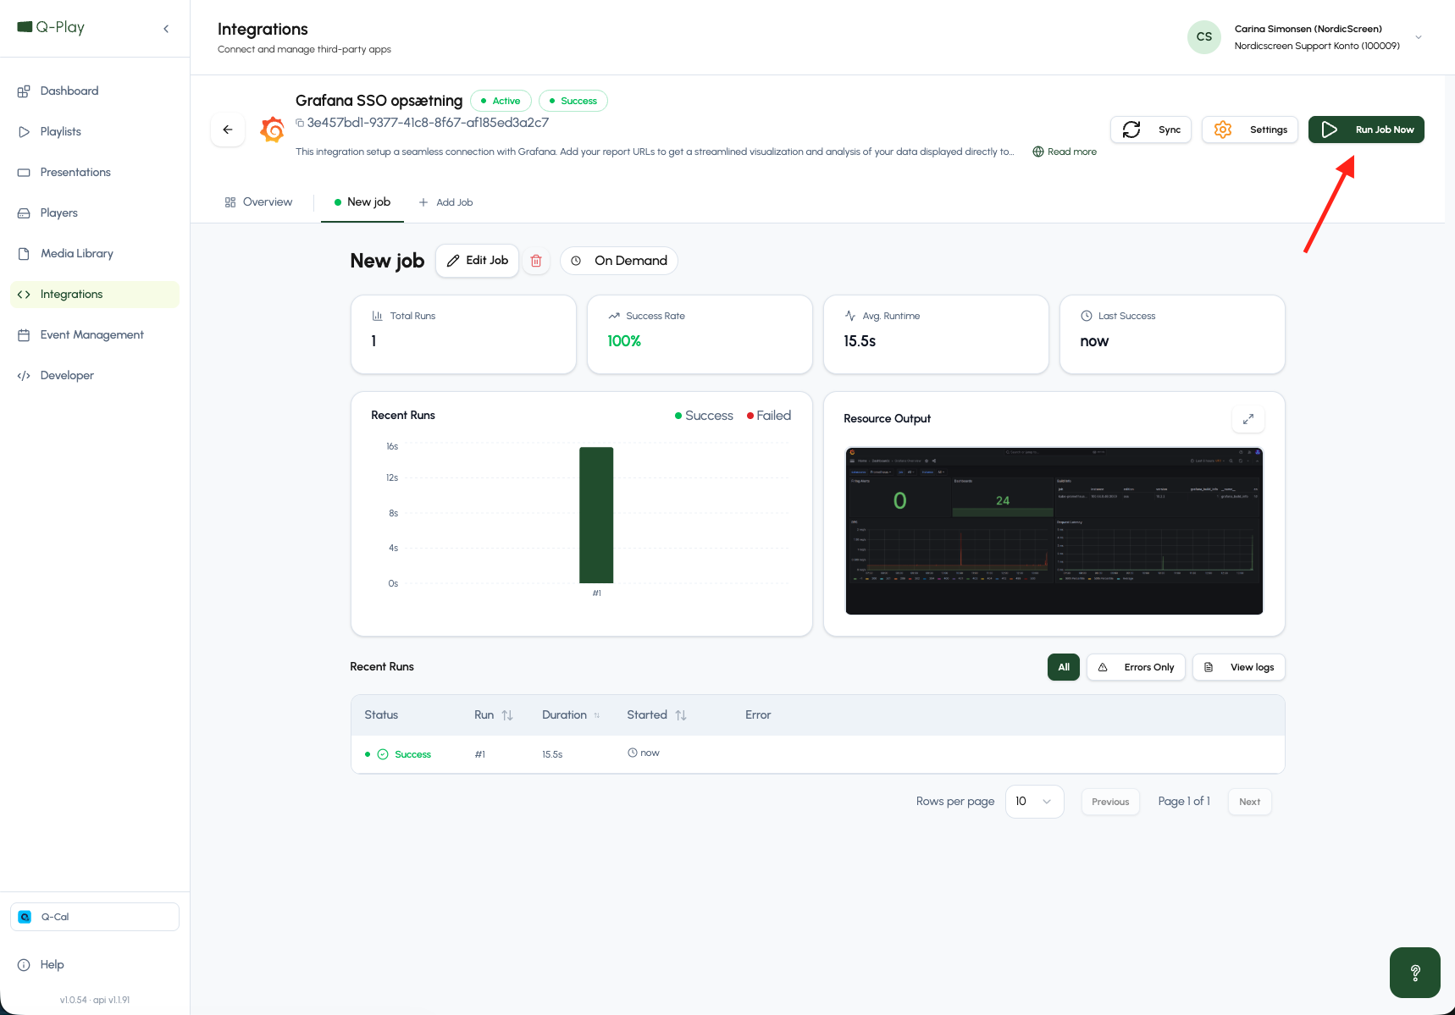Delete the job with the trash icon
The width and height of the screenshot is (1455, 1015).
click(x=536, y=261)
